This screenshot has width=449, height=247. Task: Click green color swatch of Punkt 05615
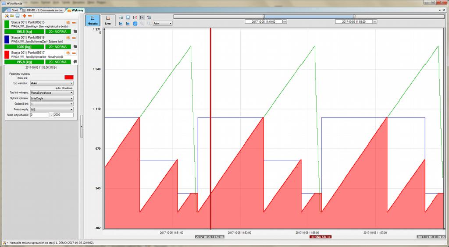(7, 24)
